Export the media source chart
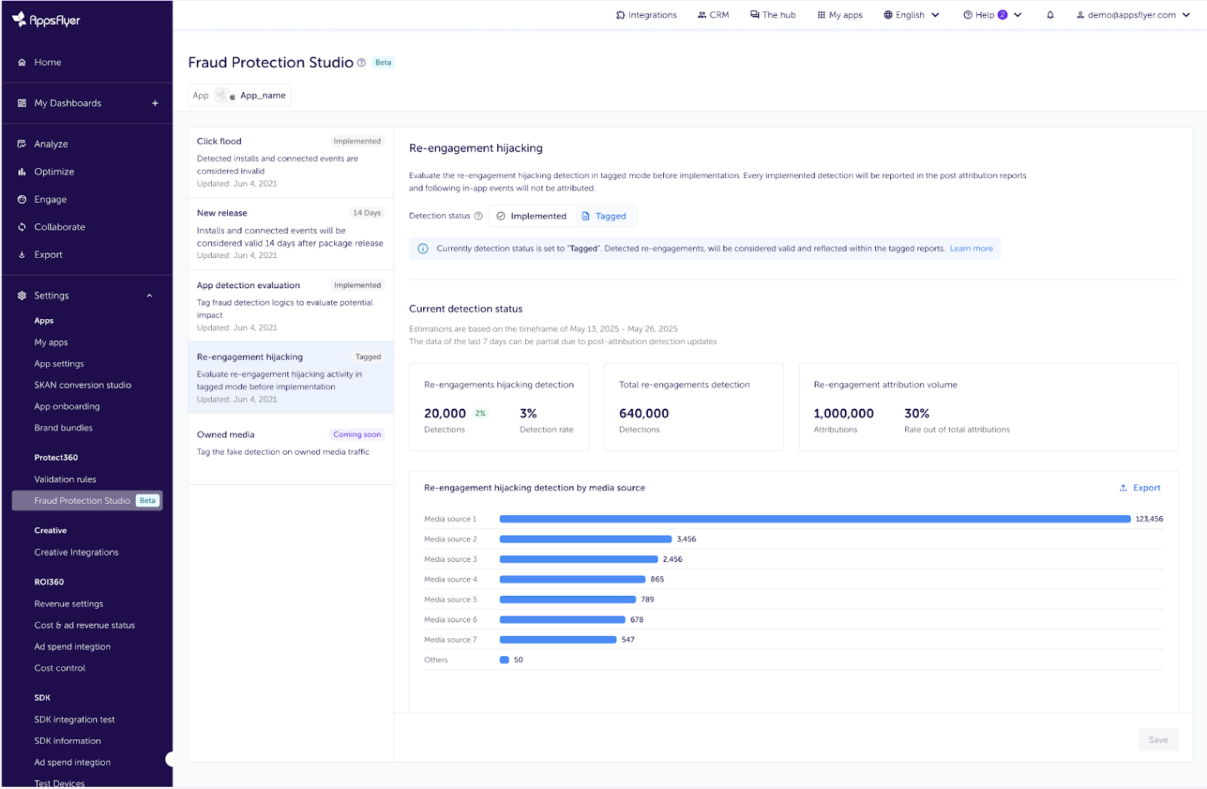 pos(1140,488)
